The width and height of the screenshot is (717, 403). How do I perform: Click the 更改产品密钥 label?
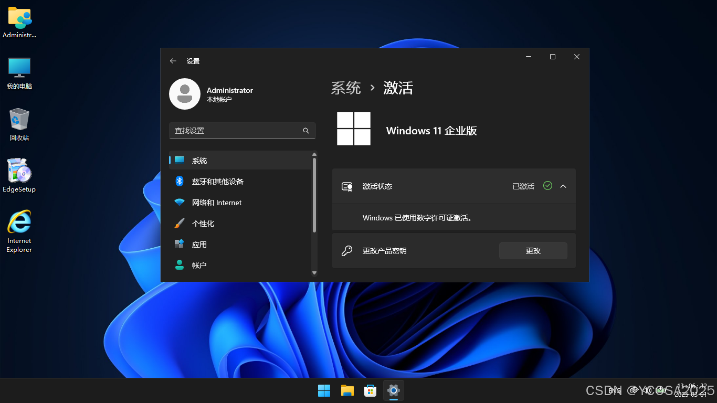point(385,251)
